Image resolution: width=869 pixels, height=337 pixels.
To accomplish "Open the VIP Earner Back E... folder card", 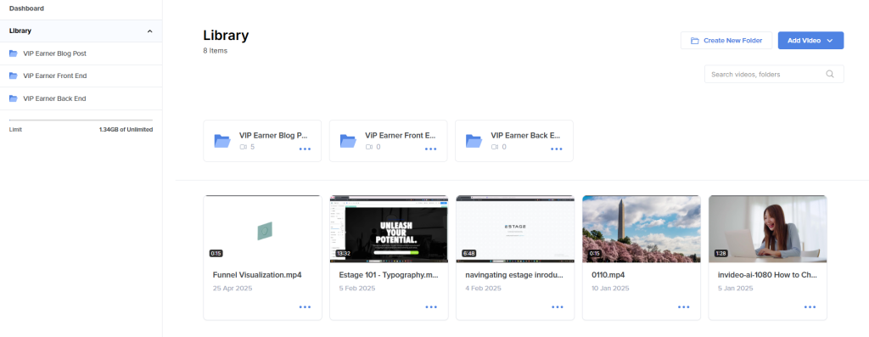I will coord(514,141).
